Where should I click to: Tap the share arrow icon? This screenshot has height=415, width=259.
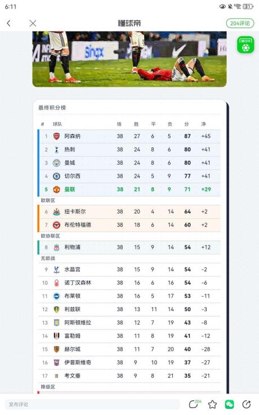point(246,404)
